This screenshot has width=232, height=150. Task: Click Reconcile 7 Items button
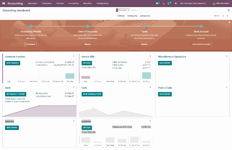click(15, 94)
